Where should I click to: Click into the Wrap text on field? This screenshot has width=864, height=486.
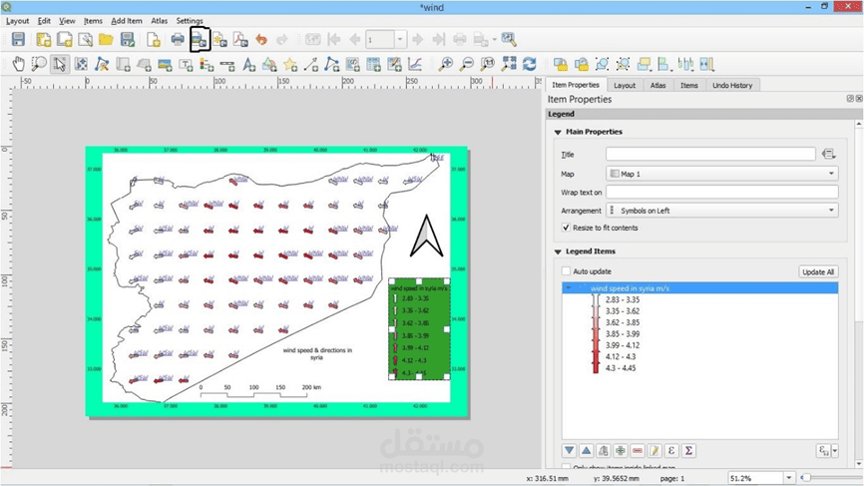(x=722, y=193)
